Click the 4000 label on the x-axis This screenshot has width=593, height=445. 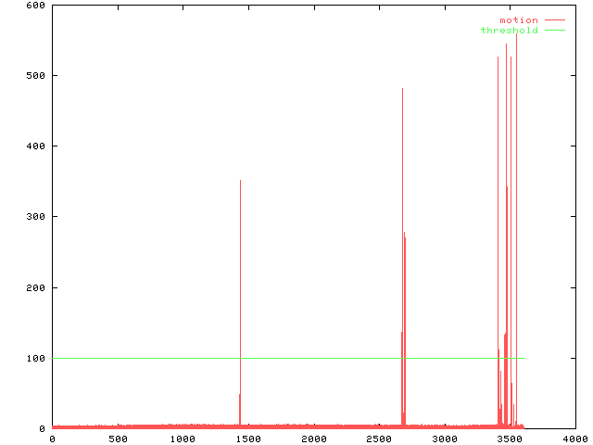tap(574, 439)
